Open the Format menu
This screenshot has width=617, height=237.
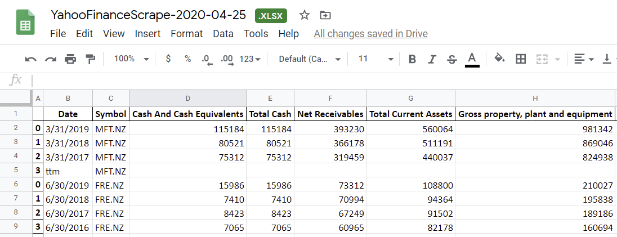pyautogui.click(x=186, y=34)
